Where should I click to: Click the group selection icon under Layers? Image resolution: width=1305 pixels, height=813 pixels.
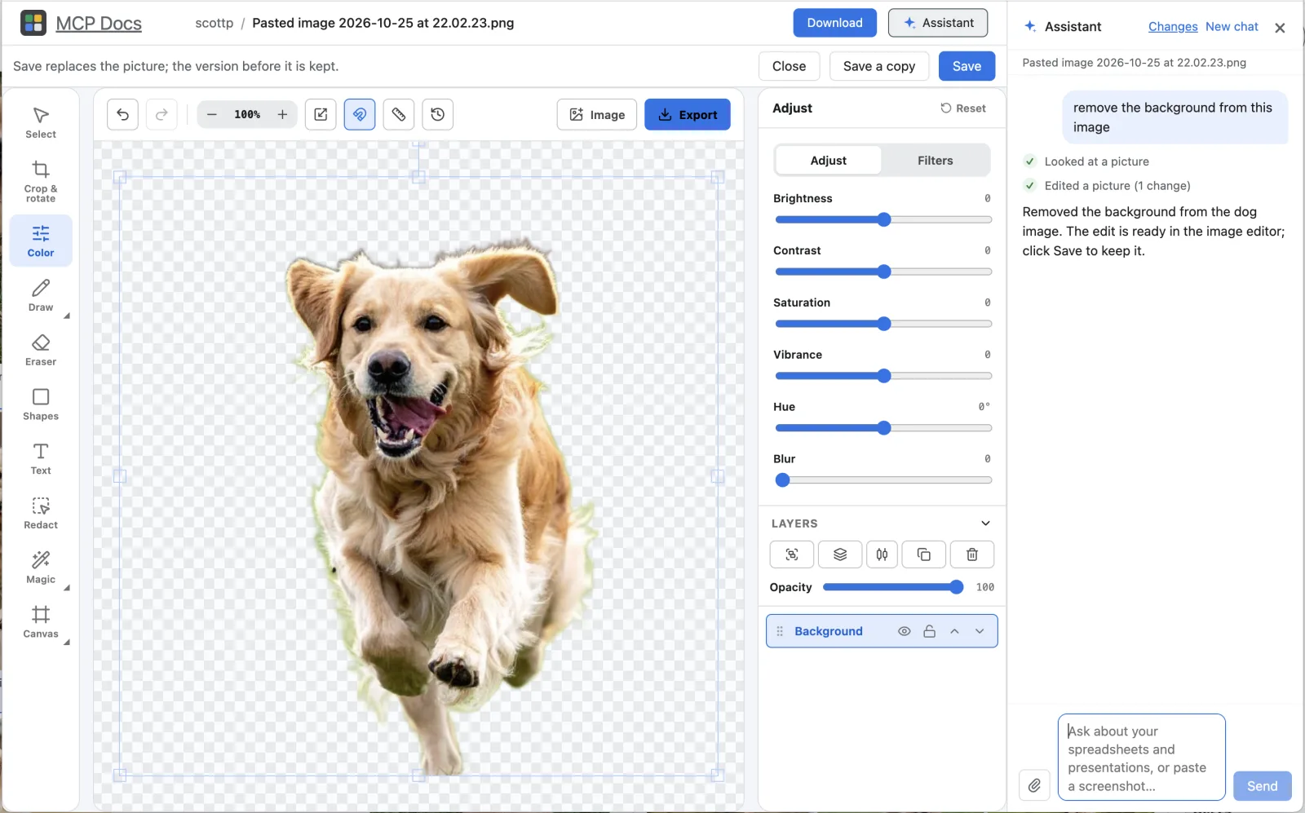[x=792, y=555]
